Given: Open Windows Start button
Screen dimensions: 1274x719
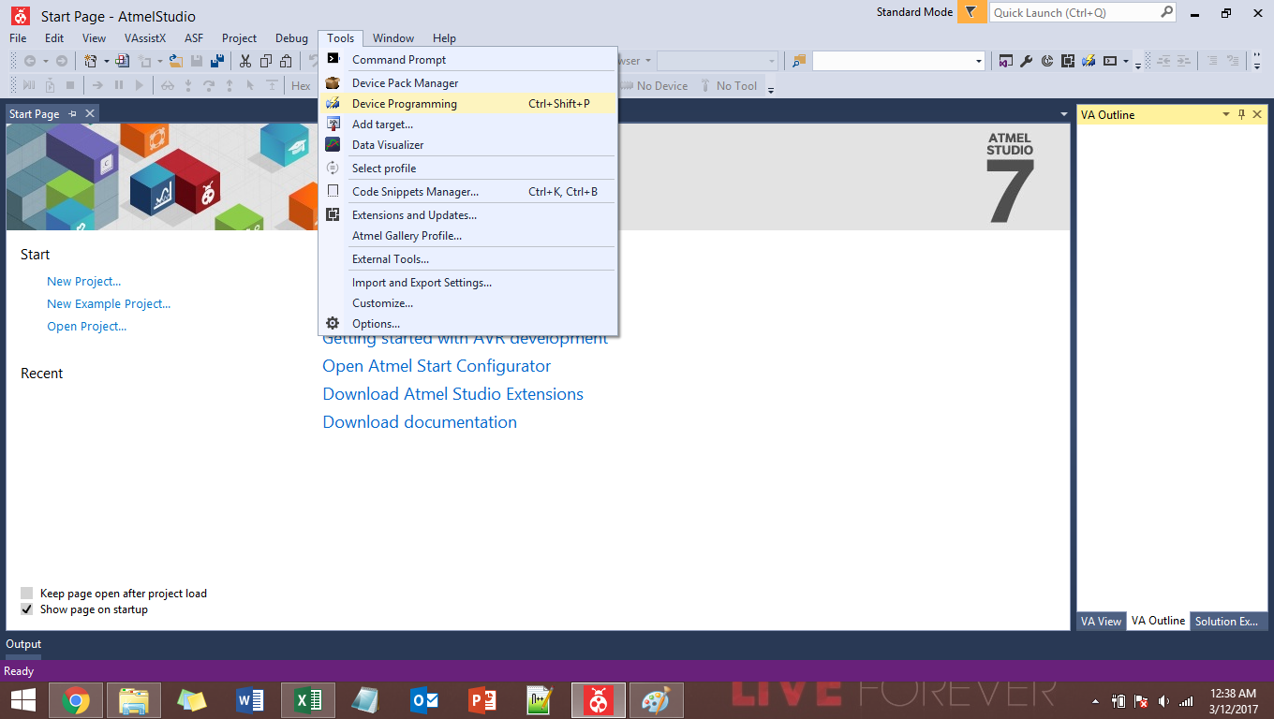Looking at the screenshot, I should pyautogui.click(x=23, y=699).
